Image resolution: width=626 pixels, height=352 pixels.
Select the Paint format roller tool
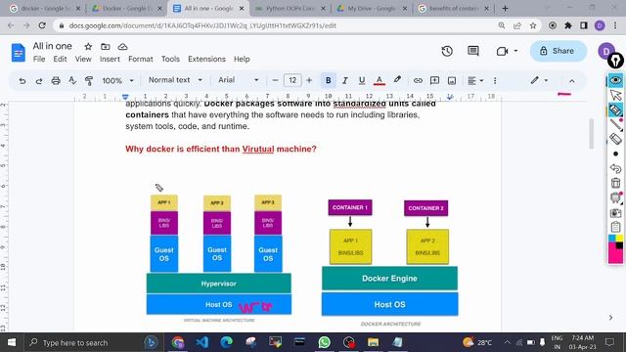tap(89, 81)
